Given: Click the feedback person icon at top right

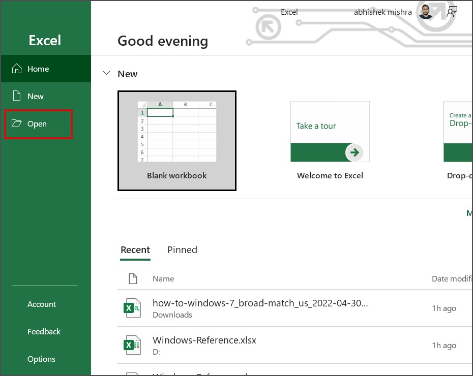Looking at the screenshot, I should coord(452,12).
